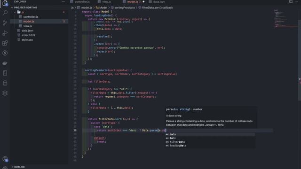The width and height of the screenshot is (301, 169).
Task: Click the 'export class Model' code line
Action: pyautogui.click(x=97, y=12)
